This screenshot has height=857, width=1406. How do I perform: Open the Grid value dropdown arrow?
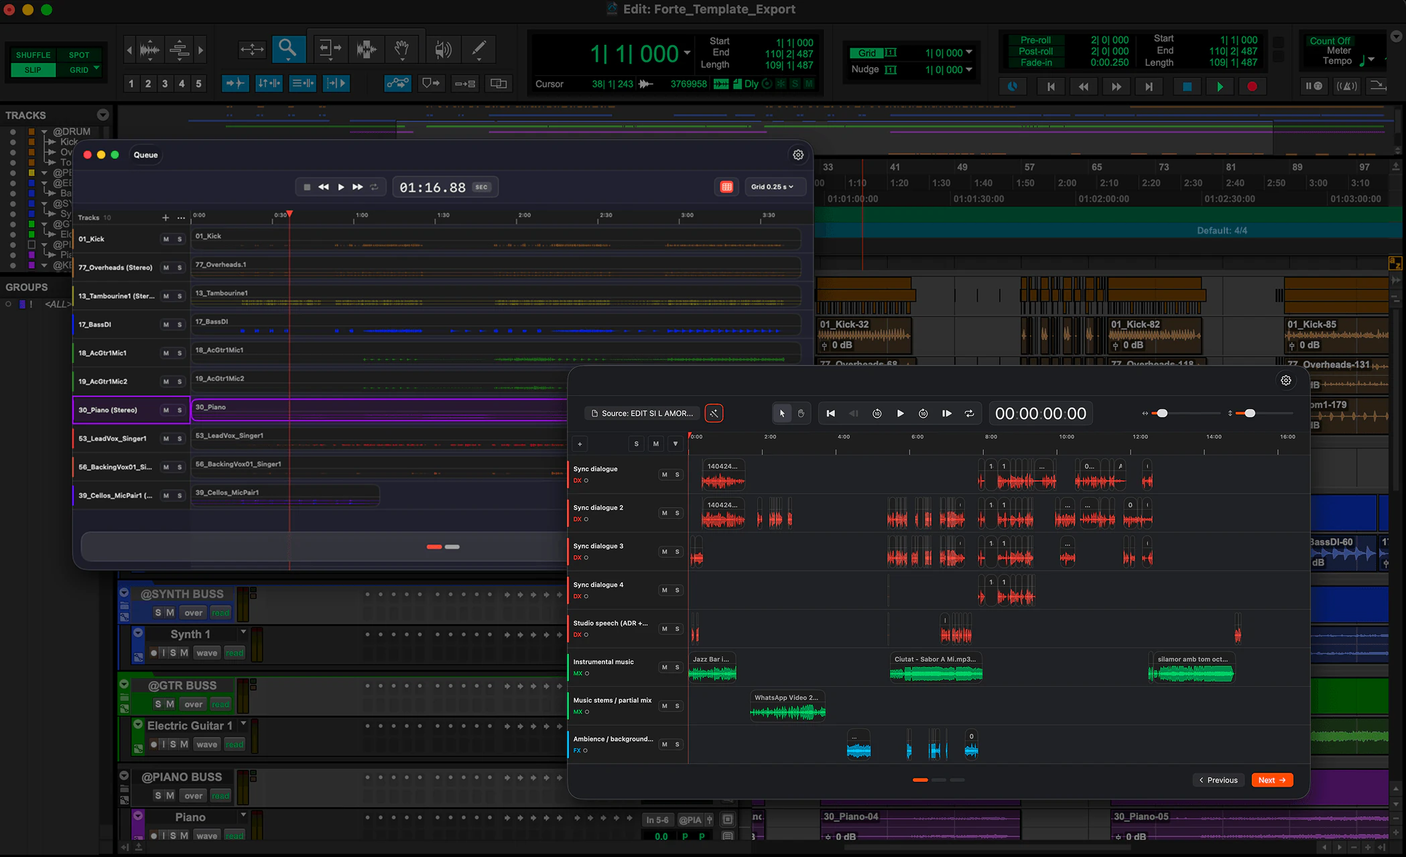(x=969, y=53)
